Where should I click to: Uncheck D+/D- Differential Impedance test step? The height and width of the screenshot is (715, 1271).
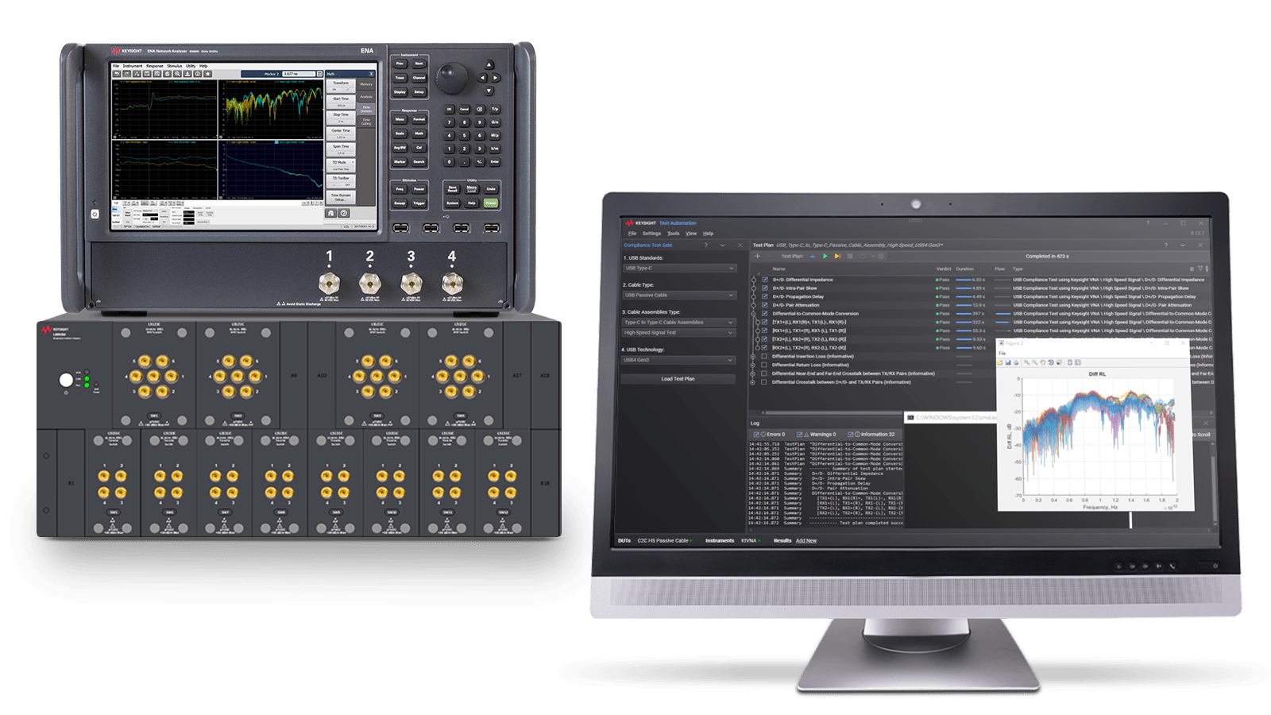pos(765,280)
